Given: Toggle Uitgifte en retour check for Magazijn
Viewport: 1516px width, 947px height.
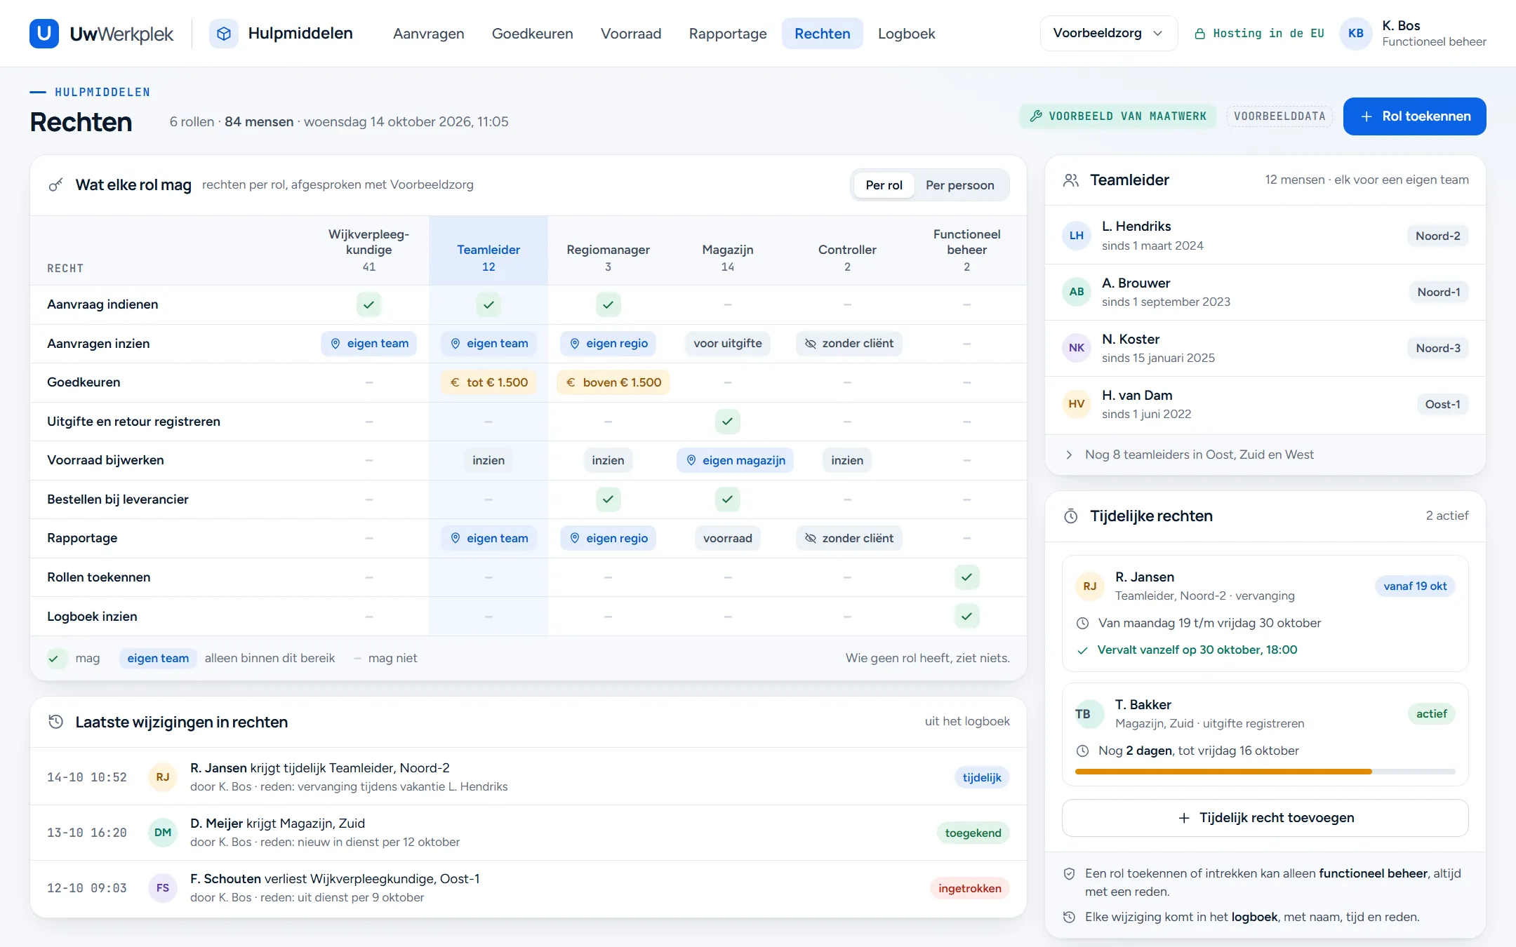Looking at the screenshot, I should coord(728,422).
